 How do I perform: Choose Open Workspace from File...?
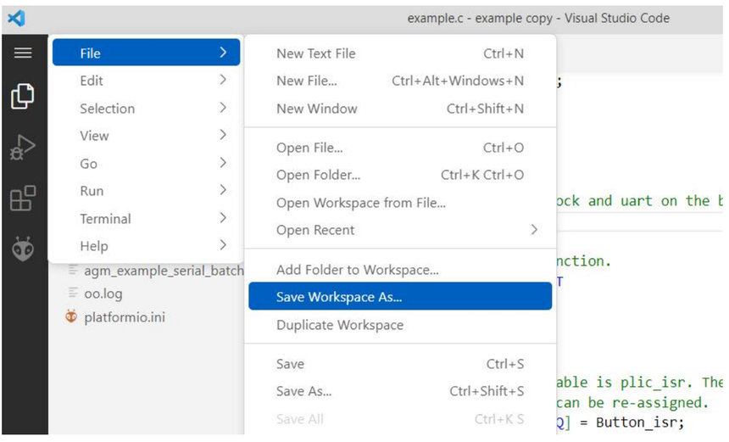pos(400,203)
